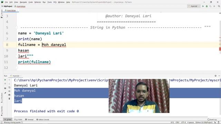This screenshot has height=124, width=221.
Task: Print the console output
Action: pyautogui.click(x=9, y=95)
